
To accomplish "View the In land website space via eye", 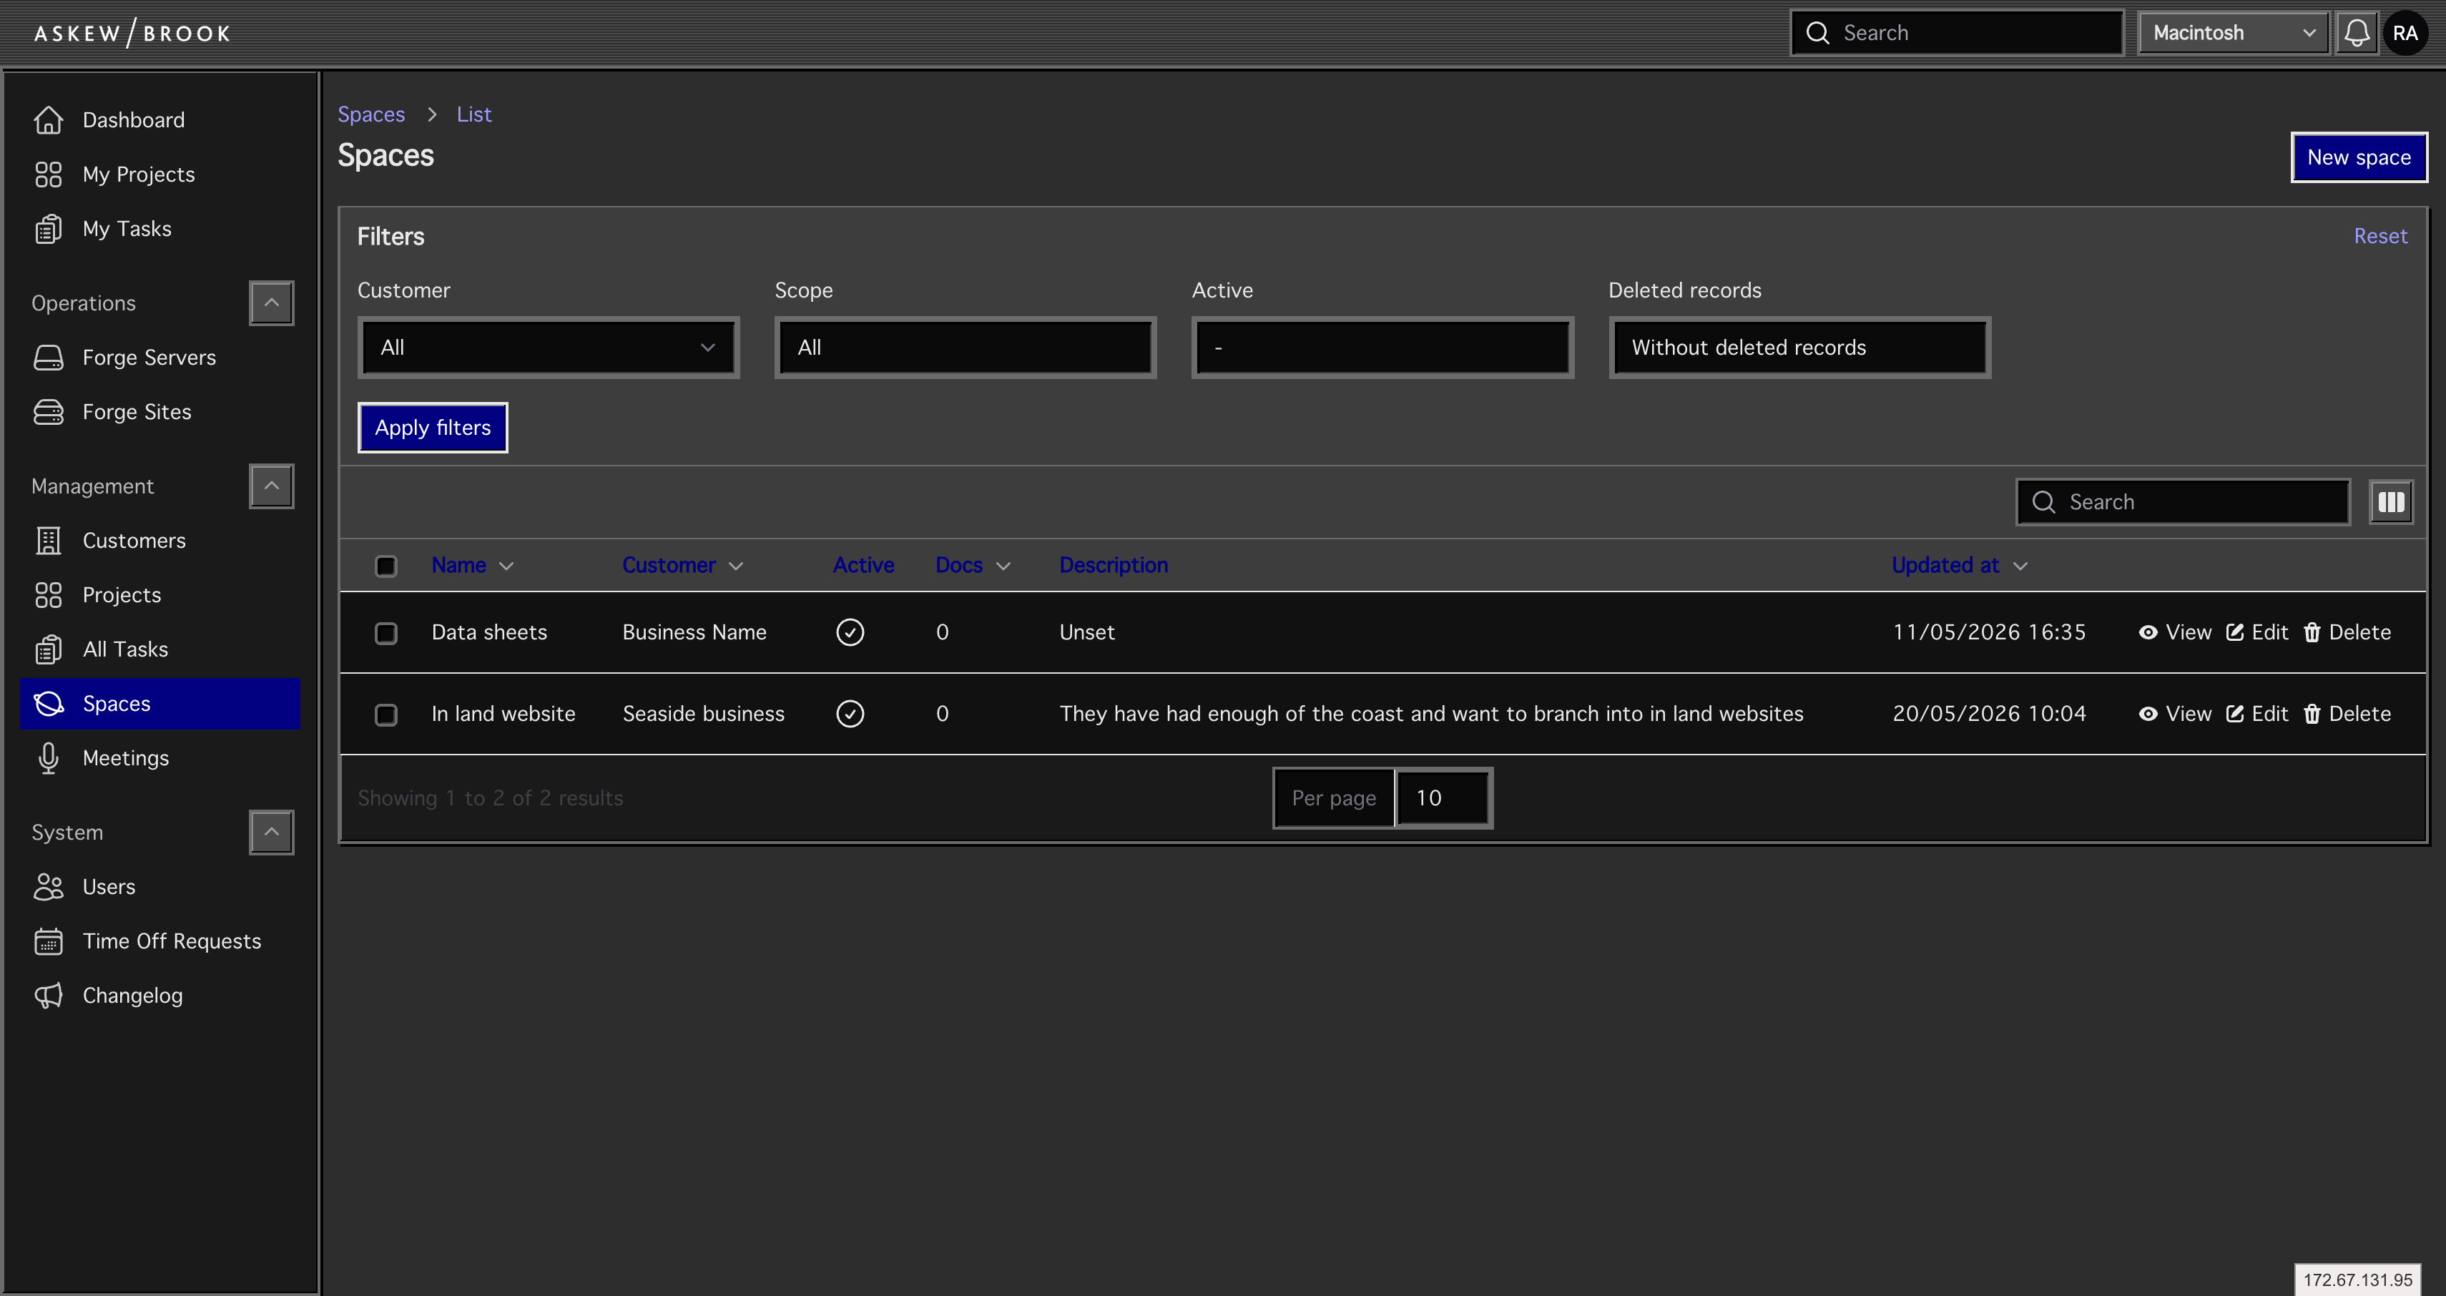I will (2148, 714).
